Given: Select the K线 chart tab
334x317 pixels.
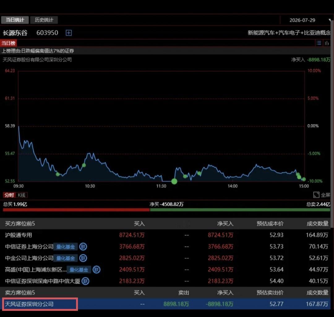Looking at the screenshot, I should [x=22, y=195].
